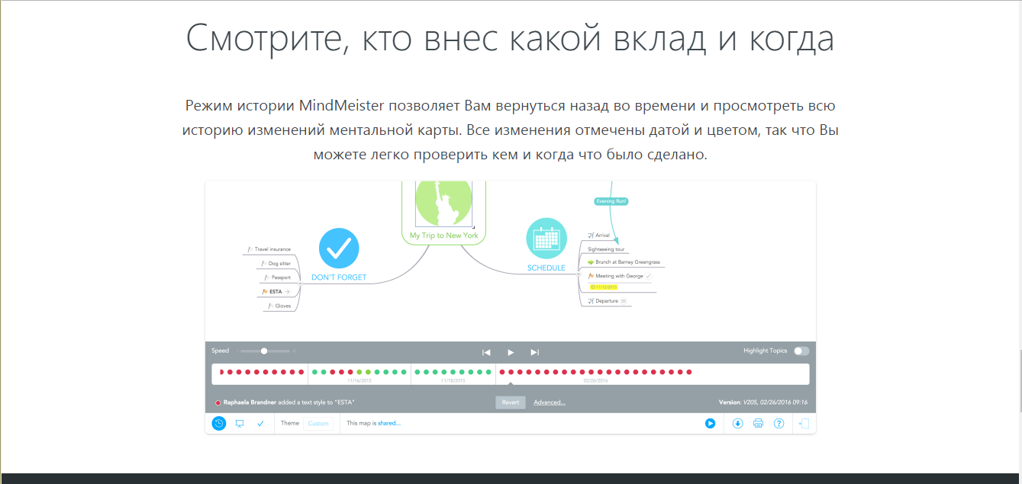The height and width of the screenshot is (484, 1022).
Task: Open the Advanced... link
Action: [549, 402]
